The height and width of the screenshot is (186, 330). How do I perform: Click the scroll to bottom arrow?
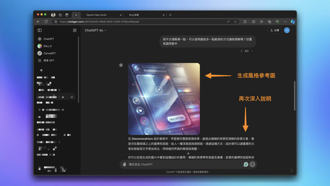(188, 153)
